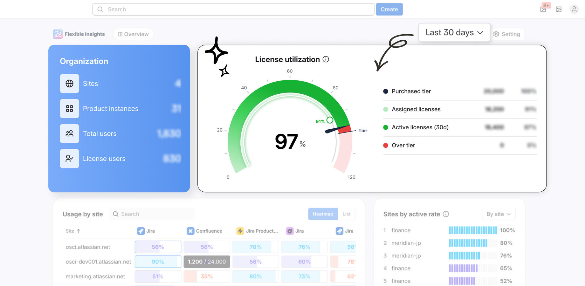Open the Last 30 days dropdown

pos(454,32)
